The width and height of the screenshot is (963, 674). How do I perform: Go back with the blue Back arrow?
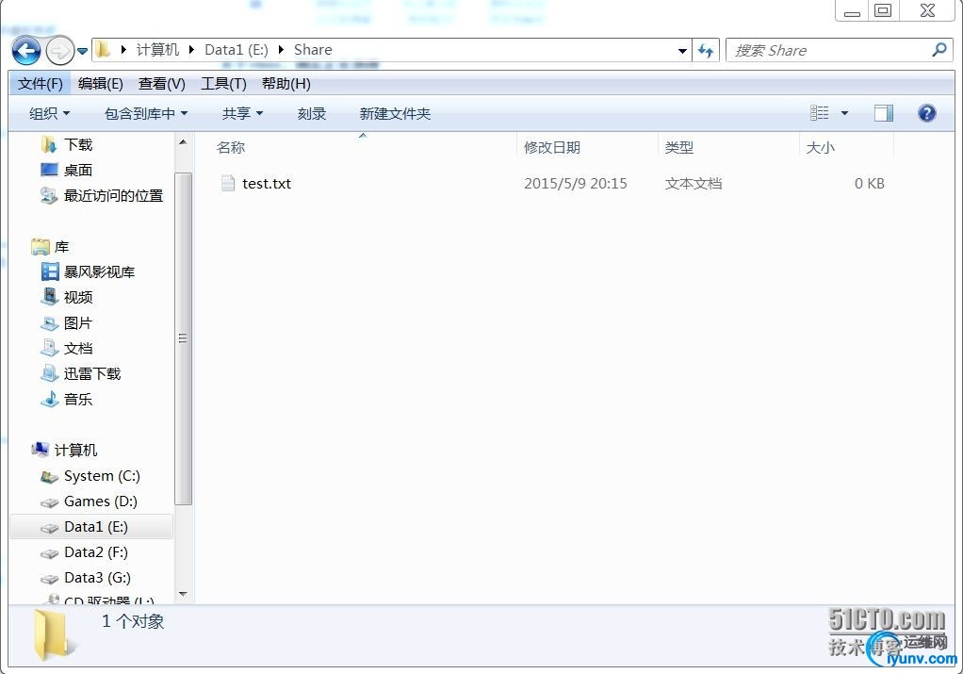point(25,50)
